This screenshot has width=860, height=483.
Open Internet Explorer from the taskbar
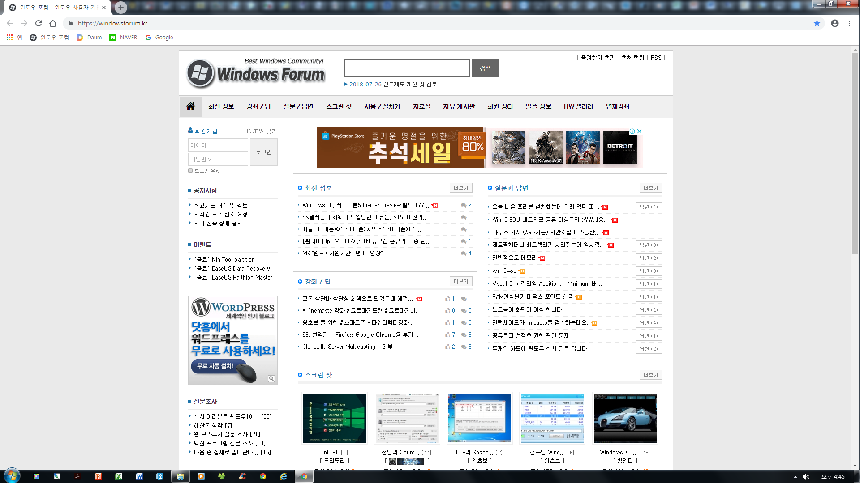pyautogui.click(x=284, y=476)
